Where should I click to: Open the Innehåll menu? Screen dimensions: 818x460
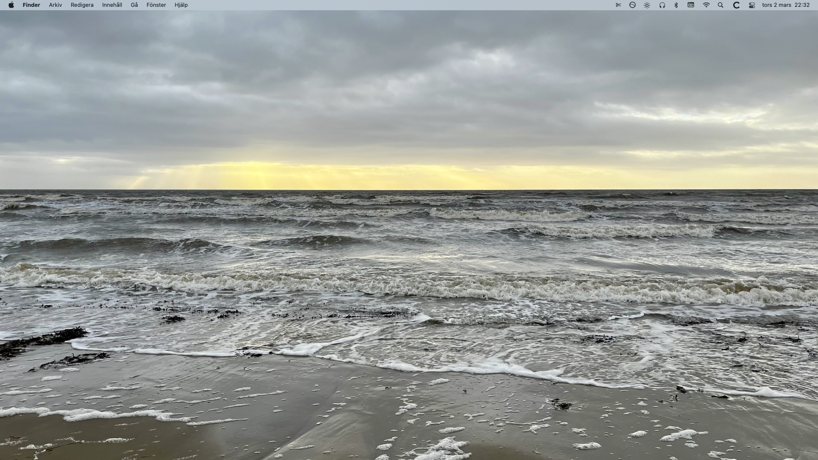coord(112,5)
